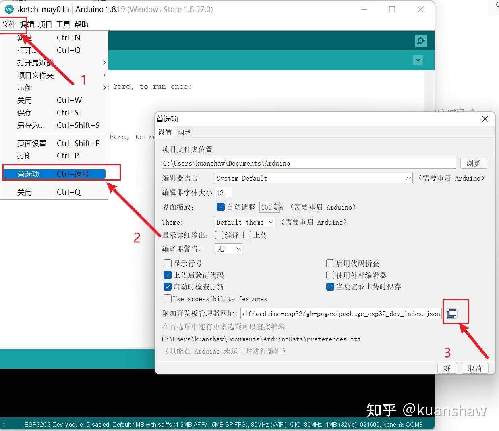Open the sketch tab dropdown chevron
The height and width of the screenshot is (431, 499).
click(x=418, y=60)
